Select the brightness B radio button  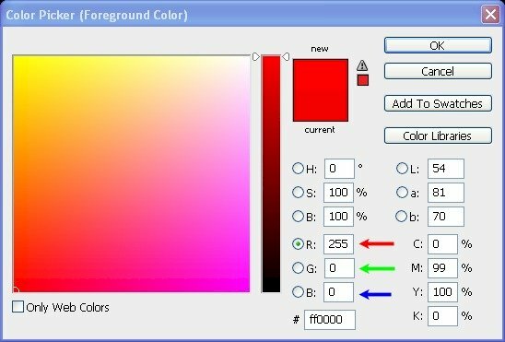tap(298, 216)
